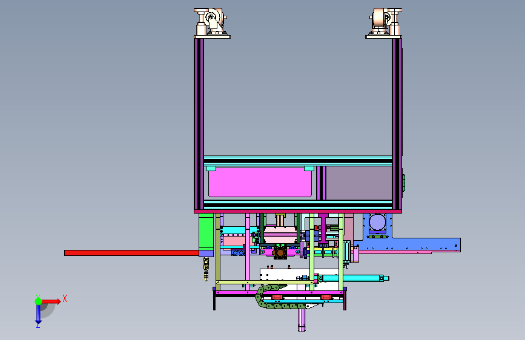Screen dimensions: 525x340
Task: Select the top-left lifting gear unit
Action: (211, 22)
